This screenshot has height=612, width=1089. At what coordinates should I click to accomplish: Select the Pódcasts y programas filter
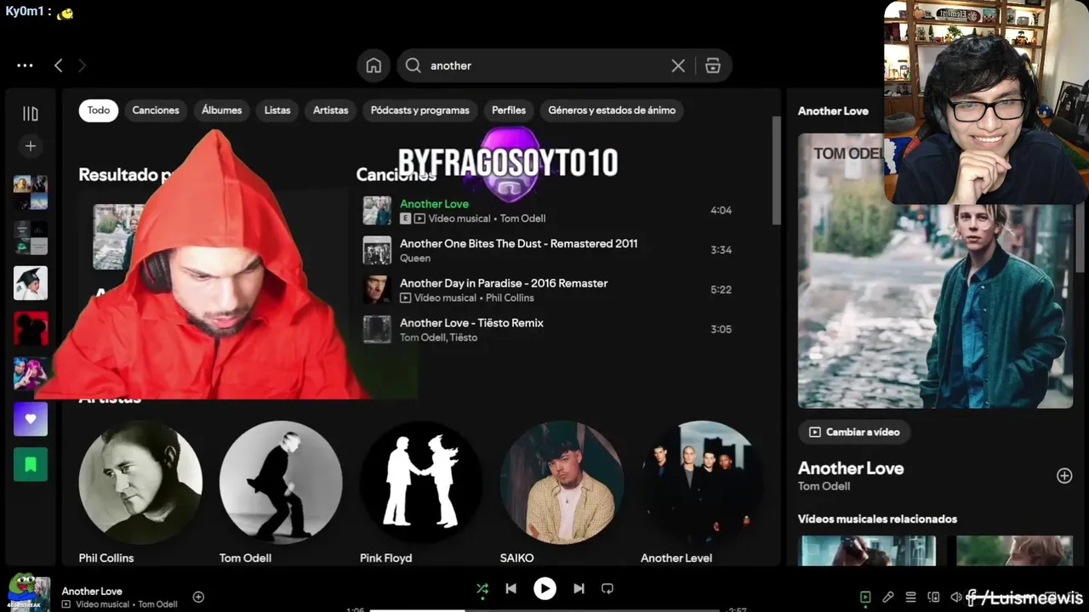(420, 110)
